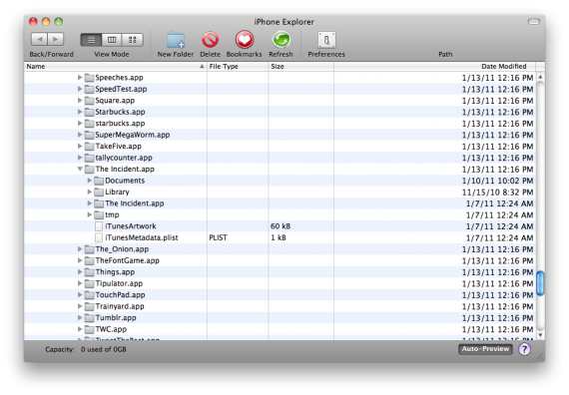569x395 pixels.
Task: Click the Forward arrow button
Action: pos(56,39)
